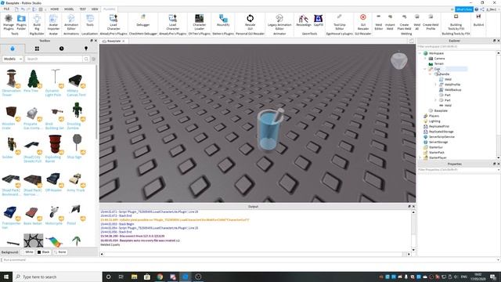Switch Toolbox to the Creations lightbulb tab
501x282 pixels.
(86, 49)
